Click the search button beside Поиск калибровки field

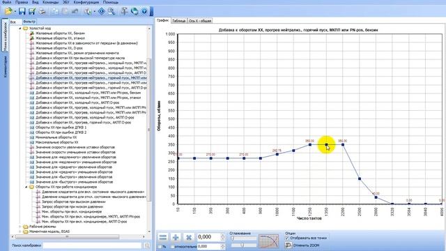(x=147, y=245)
